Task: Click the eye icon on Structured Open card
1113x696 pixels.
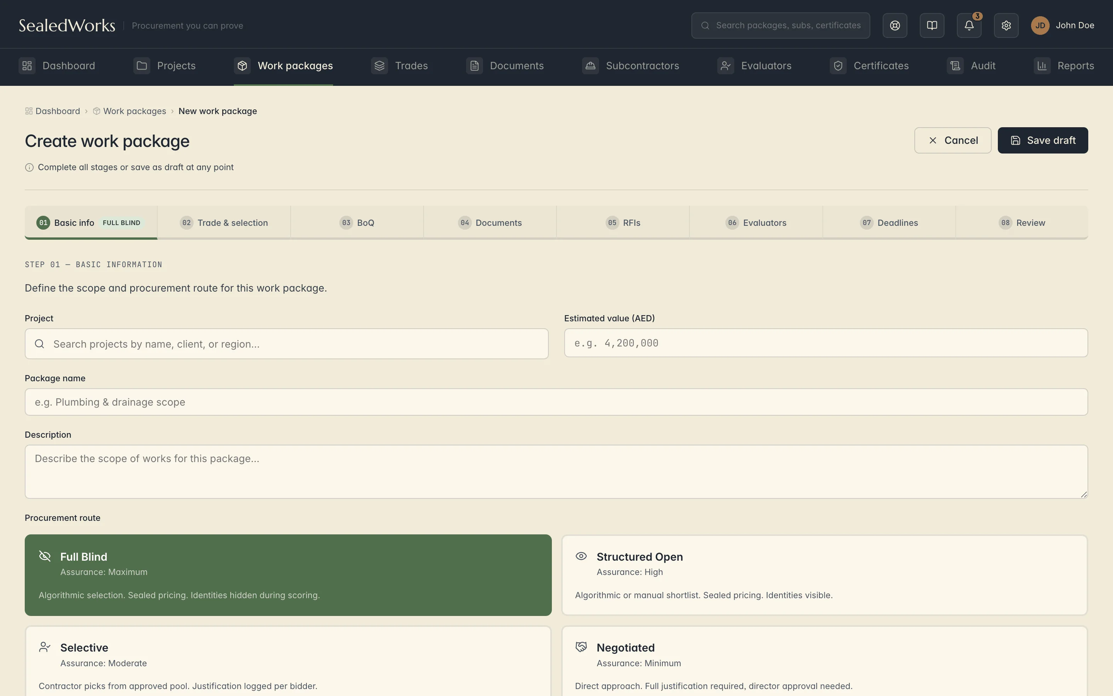Action: 581,556
